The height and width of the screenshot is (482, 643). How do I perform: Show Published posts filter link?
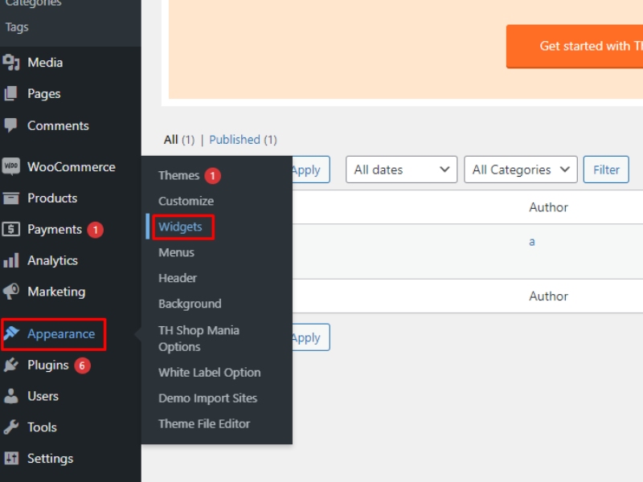(x=235, y=139)
